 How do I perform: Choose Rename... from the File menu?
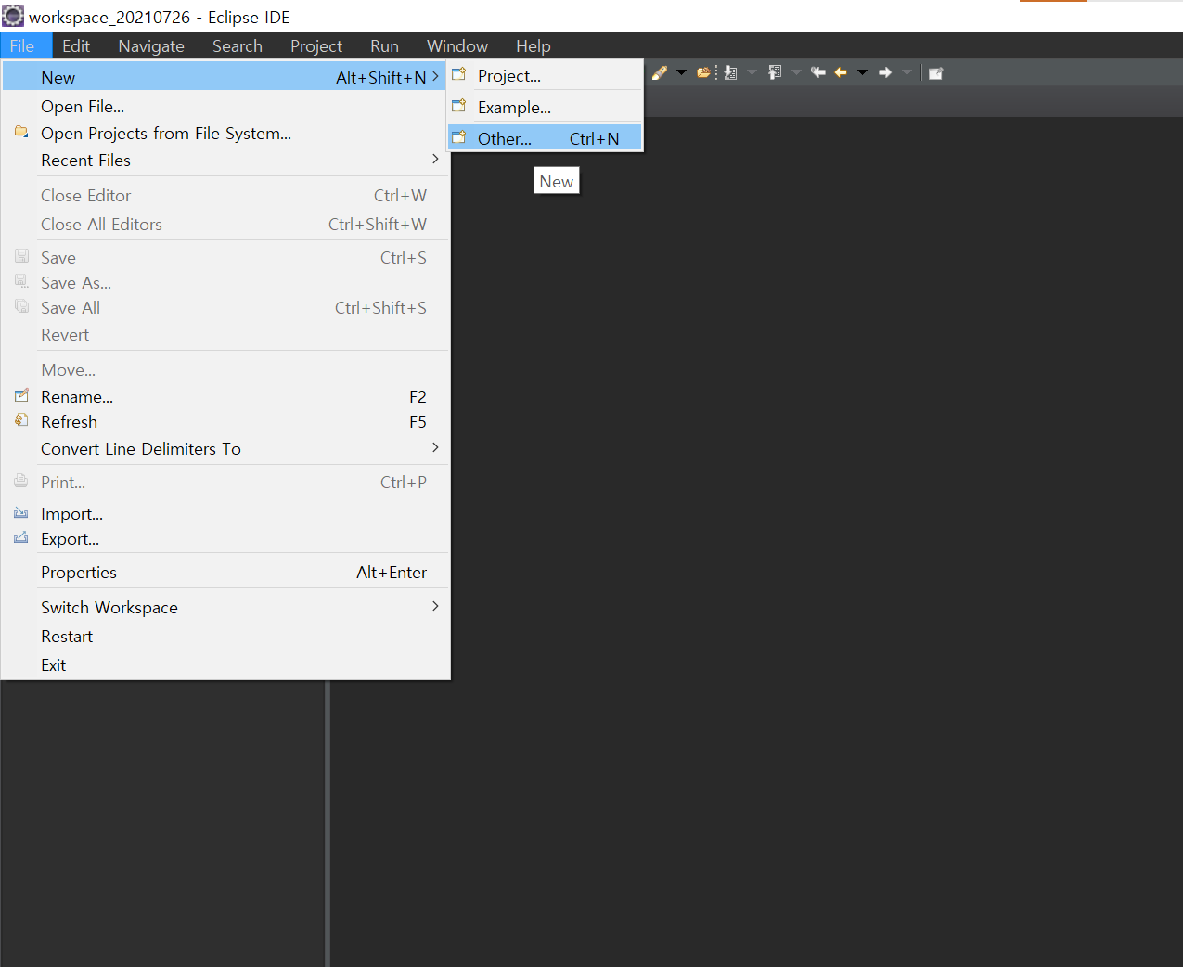click(x=225, y=396)
